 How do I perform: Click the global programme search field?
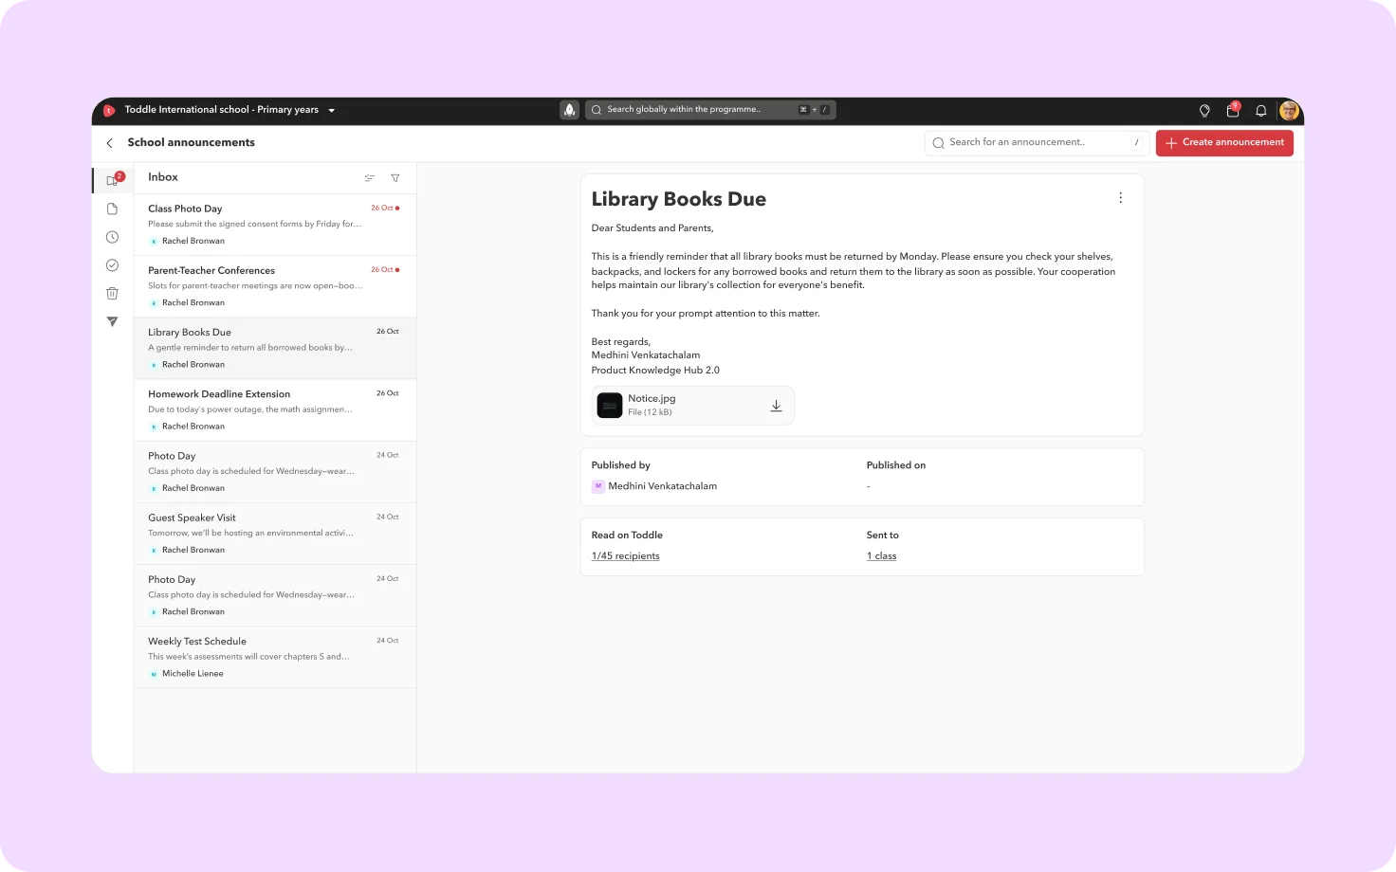click(710, 110)
